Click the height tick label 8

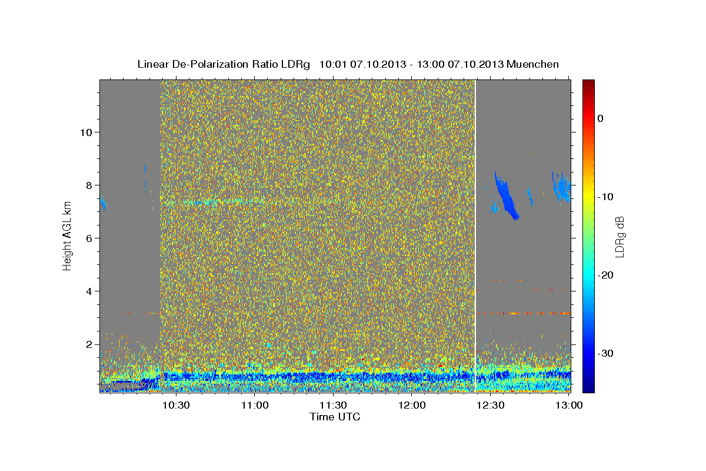click(88, 185)
